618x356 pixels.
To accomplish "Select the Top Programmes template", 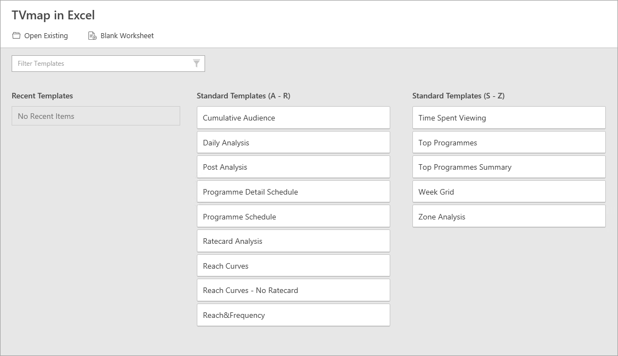I will tap(509, 142).
